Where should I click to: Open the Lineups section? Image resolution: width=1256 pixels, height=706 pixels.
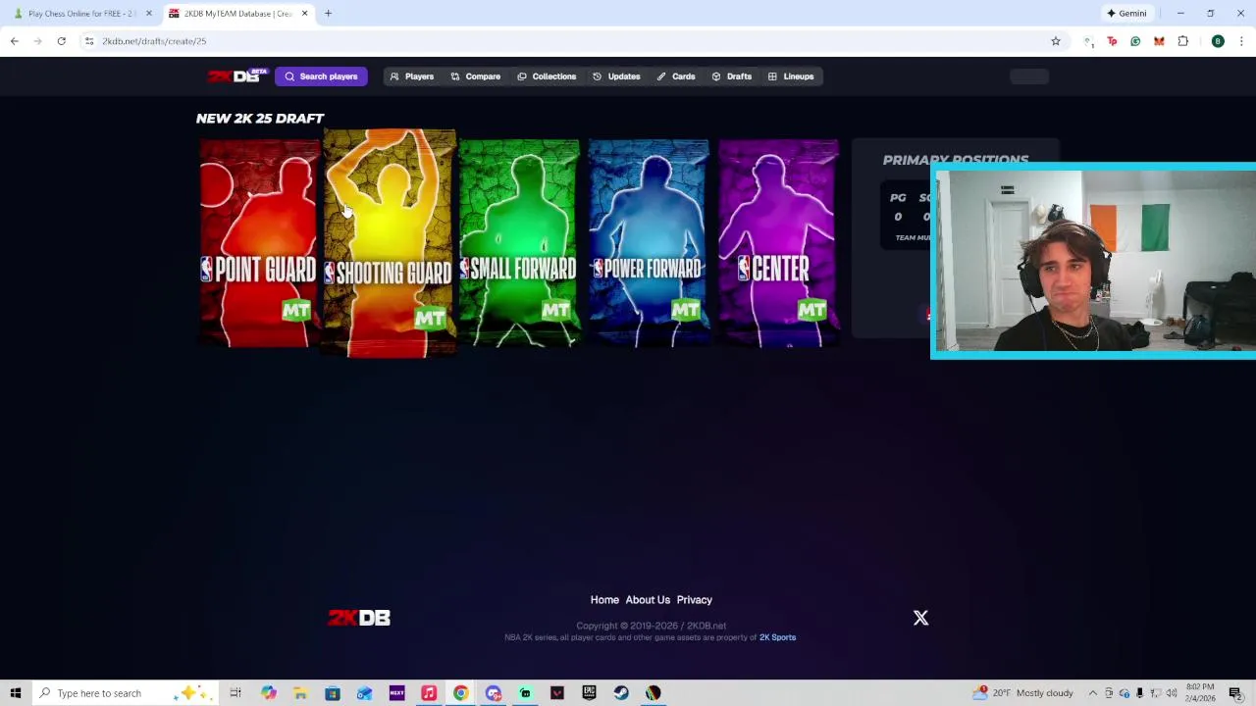click(791, 76)
